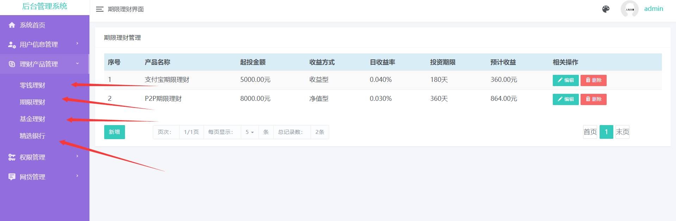
Task: Click the 收益方式 column header
Action: pos(322,62)
